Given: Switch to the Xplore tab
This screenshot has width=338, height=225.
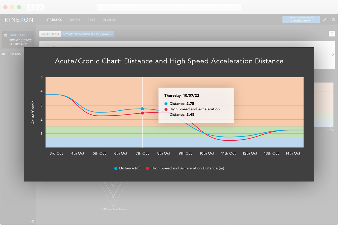Looking at the screenshot, I should pos(75,20).
